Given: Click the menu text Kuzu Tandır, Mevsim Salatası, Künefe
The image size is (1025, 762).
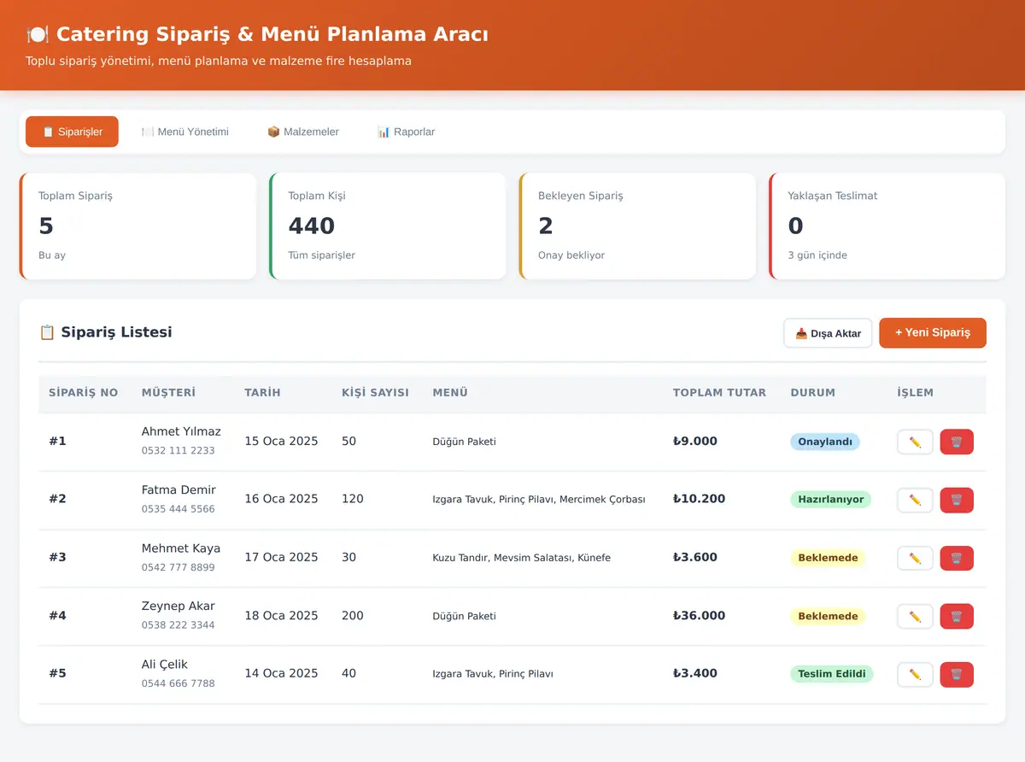Looking at the screenshot, I should pos(522,558).
